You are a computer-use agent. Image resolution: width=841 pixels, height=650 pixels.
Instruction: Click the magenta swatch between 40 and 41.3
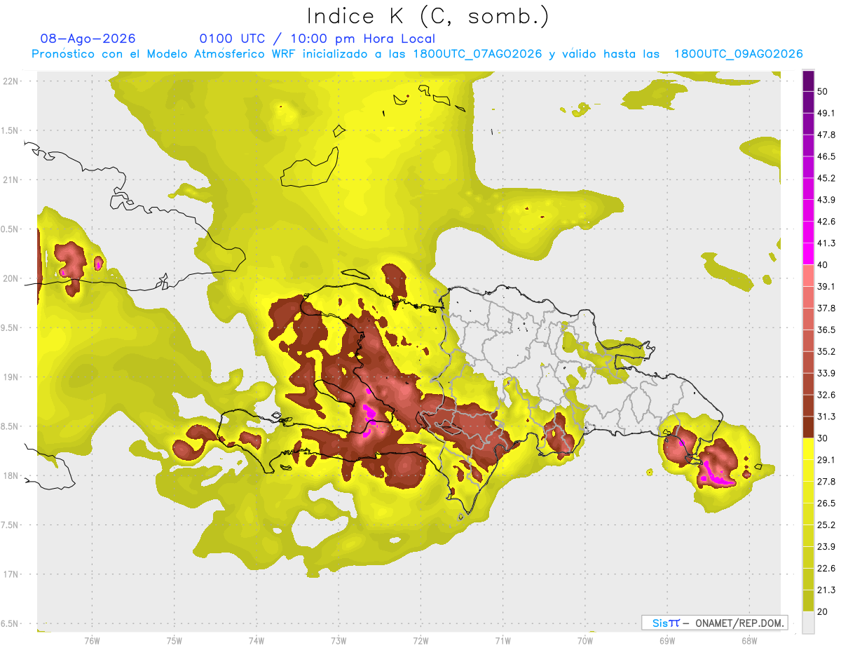pos(808,255)
